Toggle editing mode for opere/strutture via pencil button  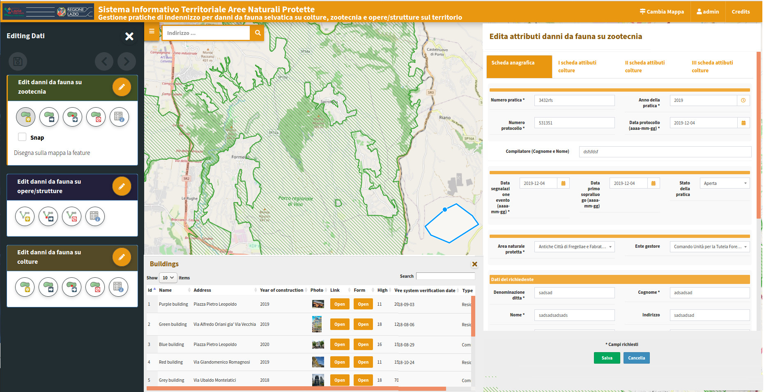pyautogui.click(x=122, y=186)
